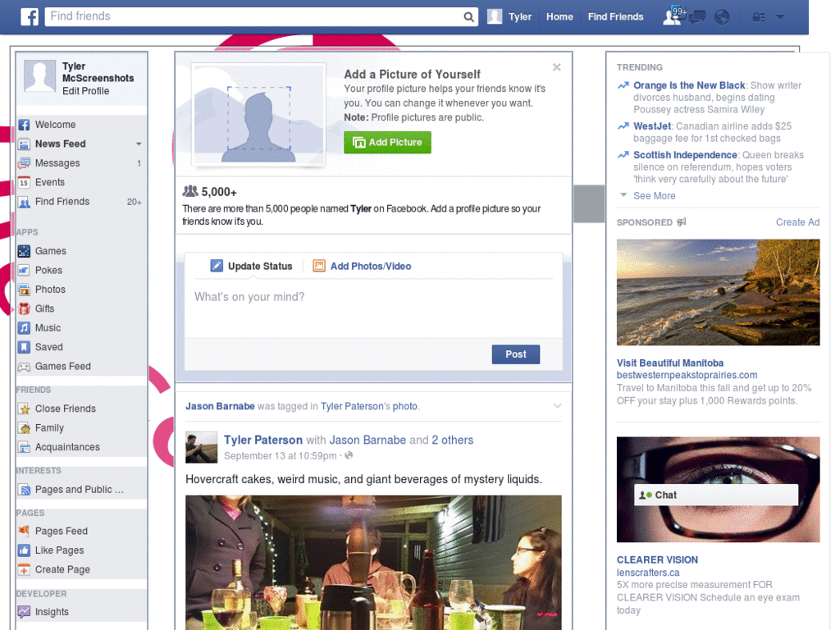840x630 pixels.
Task: Click the Find Friends sidebar icon
Action: 24,202
